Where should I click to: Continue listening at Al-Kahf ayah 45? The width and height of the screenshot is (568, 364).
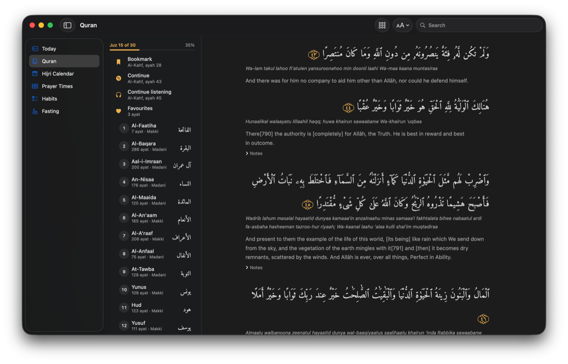pyautogui.click(x=152, y=95)
